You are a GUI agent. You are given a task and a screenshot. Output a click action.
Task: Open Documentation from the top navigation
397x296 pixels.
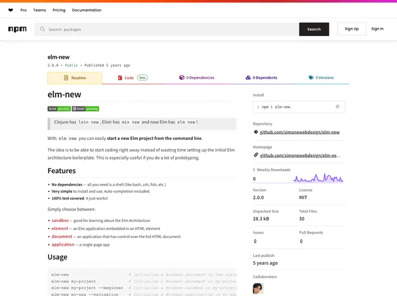[x=87, y=10]
